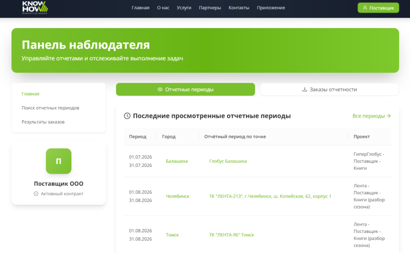Click the Период column header
This screenshot has width=410, height=253.
[x=138, y=137]
